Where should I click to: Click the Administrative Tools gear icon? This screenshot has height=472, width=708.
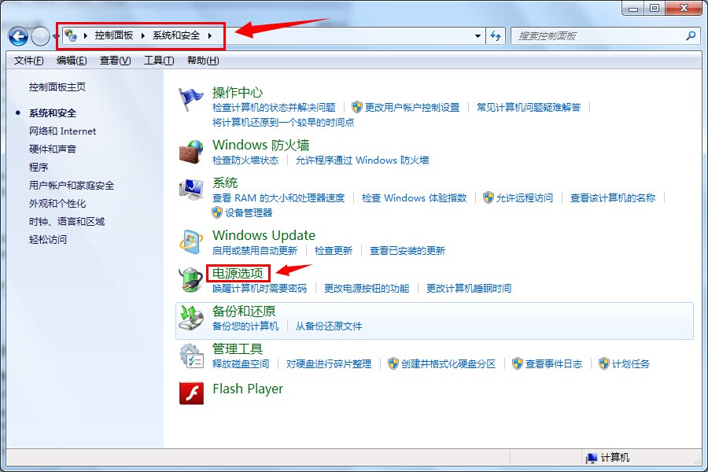click(x=191, y=355)
